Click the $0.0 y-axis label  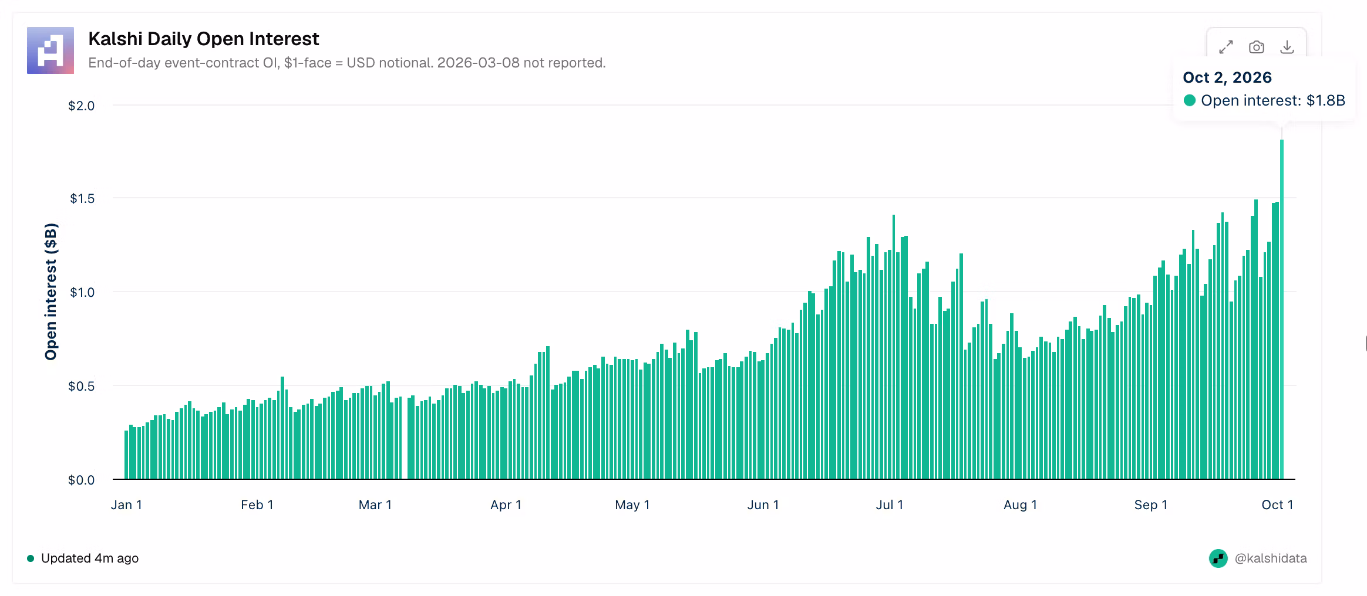(x=81, y=480)
